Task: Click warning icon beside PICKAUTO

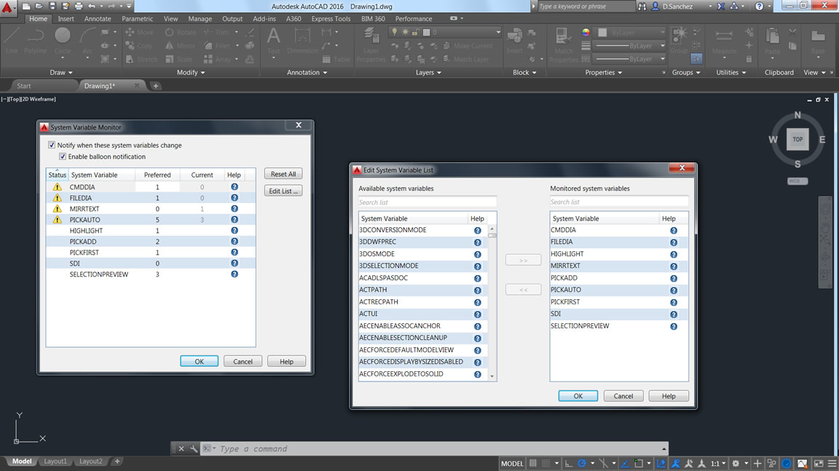Action: click(x=57, y=220)
